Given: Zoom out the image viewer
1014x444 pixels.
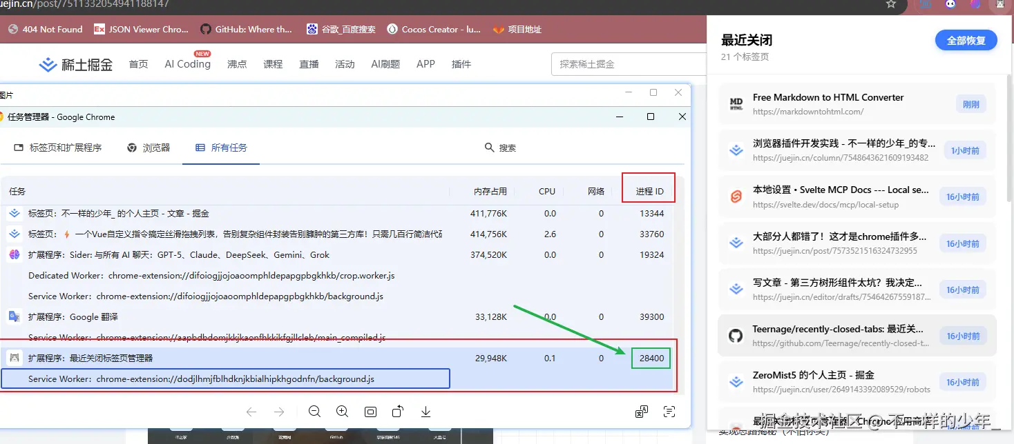Looking at the screenshot, I should click(x=315, y=412).
